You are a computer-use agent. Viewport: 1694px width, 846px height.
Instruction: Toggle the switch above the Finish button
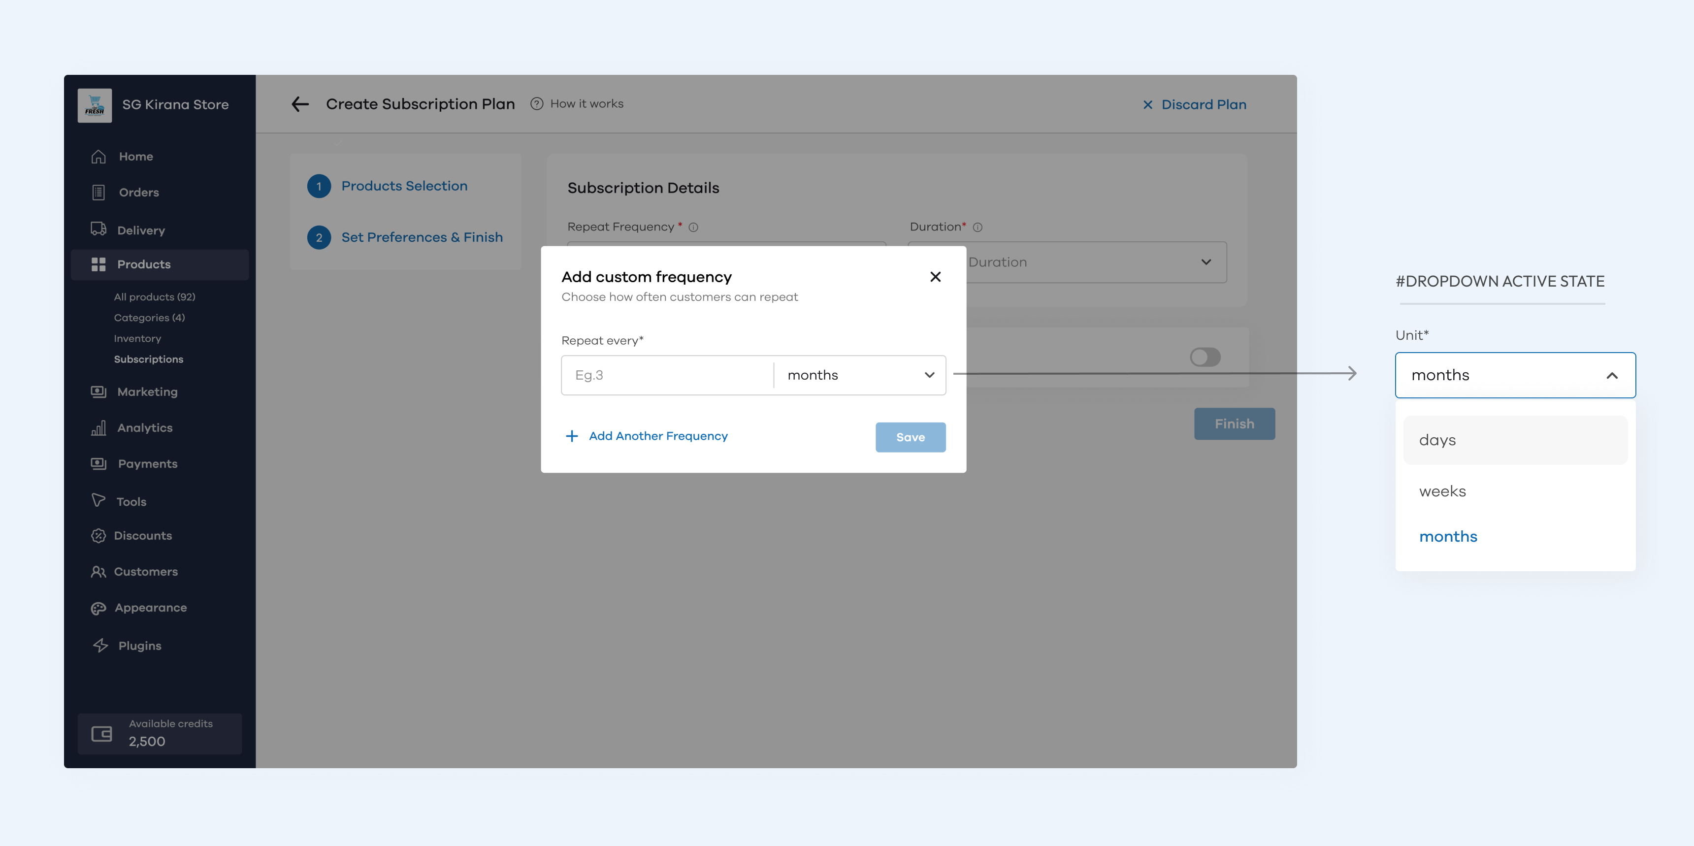[1205, 357]
